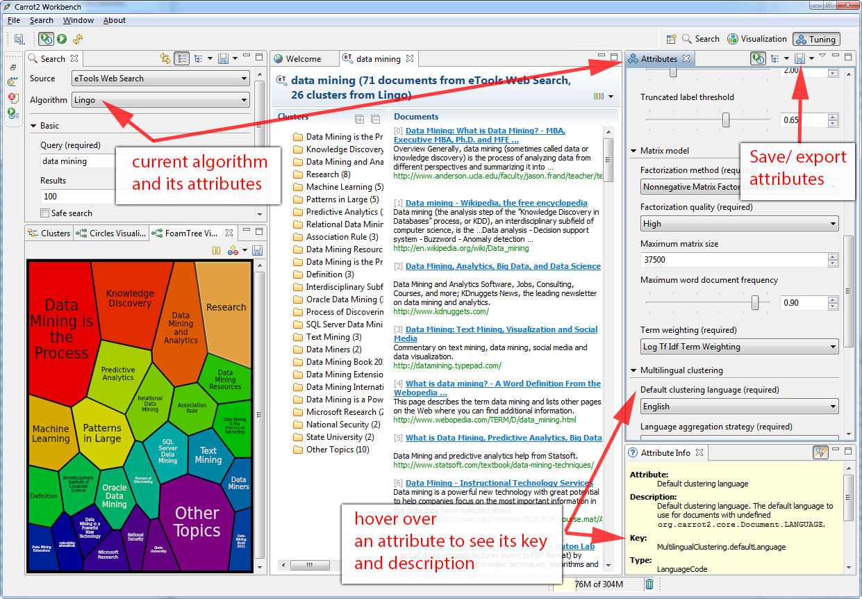Click the Truncated label threshold slider handle
Image resolution: width=862 pixels, height=599 pixels.
click(726, 120)
